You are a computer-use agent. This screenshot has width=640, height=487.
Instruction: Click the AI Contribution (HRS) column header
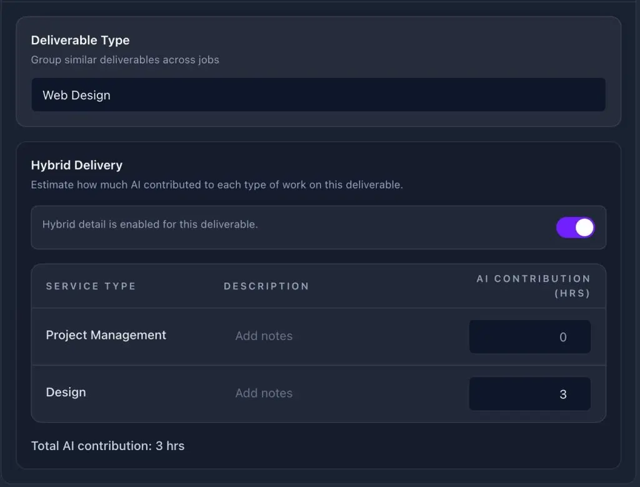533,286
